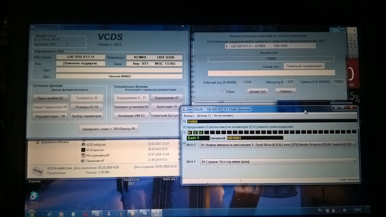Click the Усоверш.ID-1A button

click(87, 107)
